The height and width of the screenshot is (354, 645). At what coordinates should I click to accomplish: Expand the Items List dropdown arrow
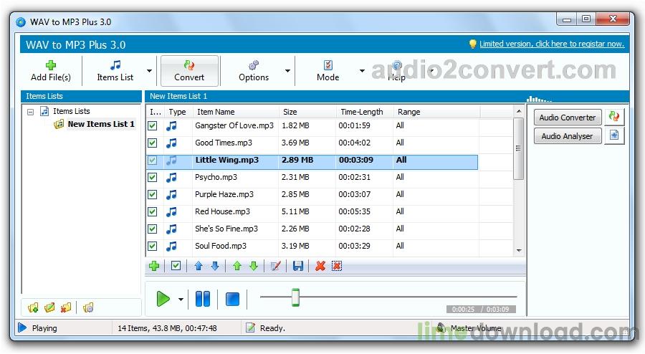tap(149, 71)
